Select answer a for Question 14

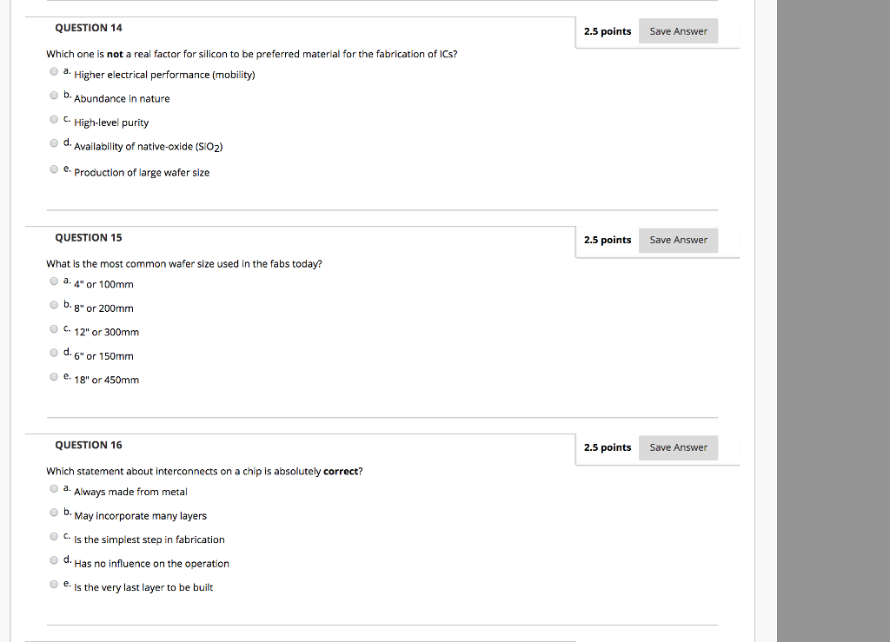point(53,71)
